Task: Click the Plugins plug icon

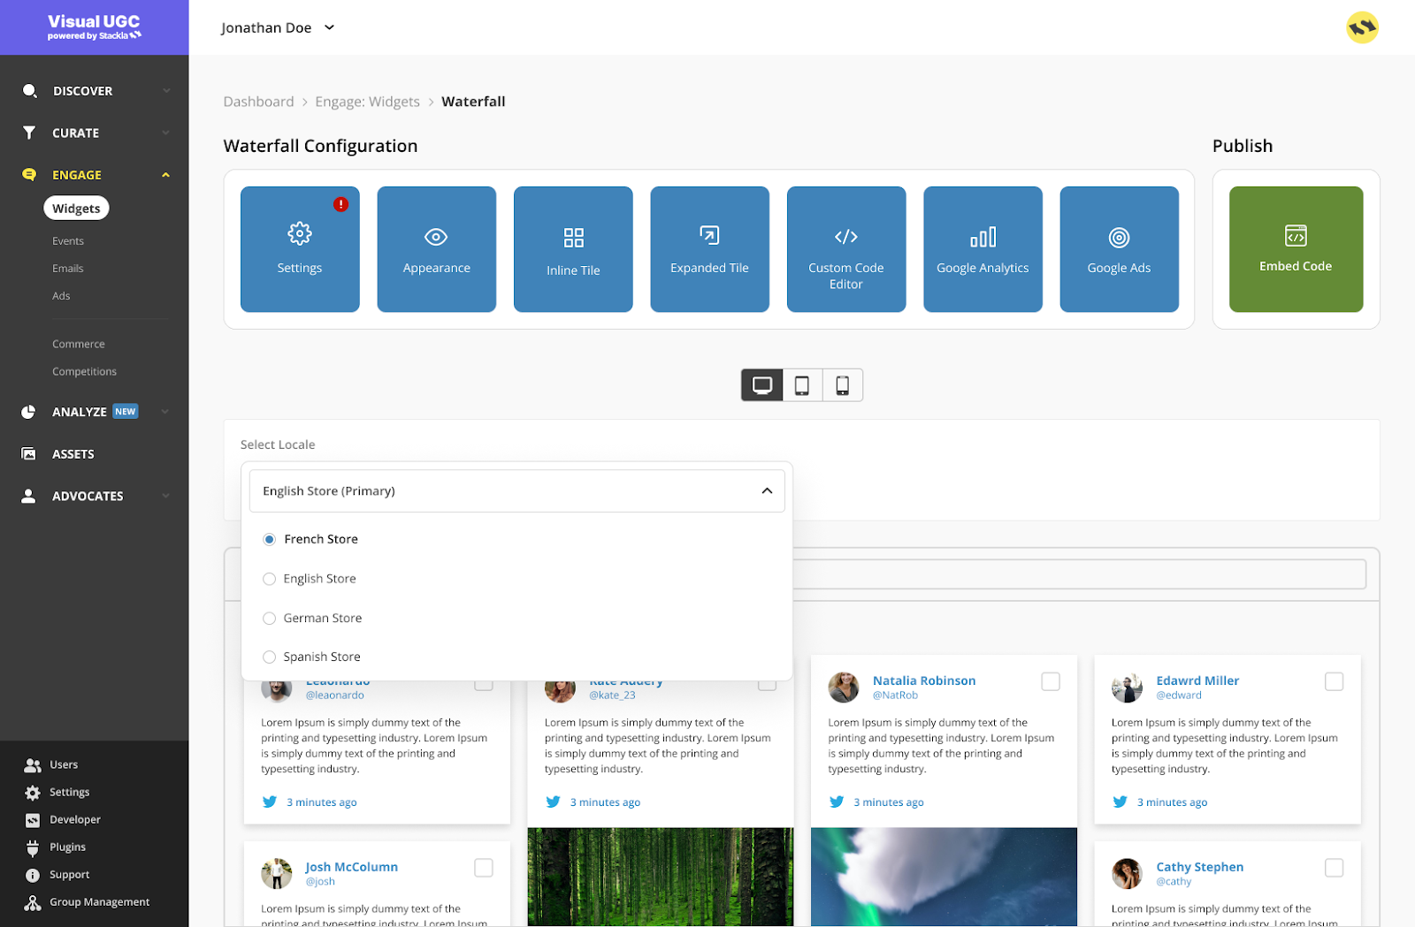Action: click(x=33, y=848)
